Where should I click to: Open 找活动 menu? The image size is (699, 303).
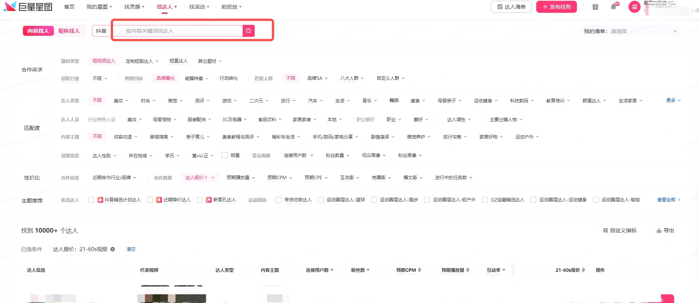[199, 7]
